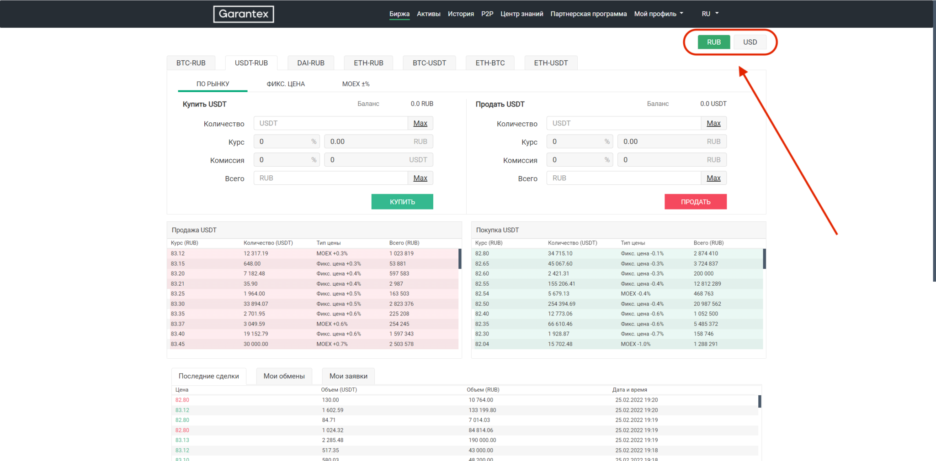Click Max next to sell Всего
The image size is (936, 461).
(714, 178)
